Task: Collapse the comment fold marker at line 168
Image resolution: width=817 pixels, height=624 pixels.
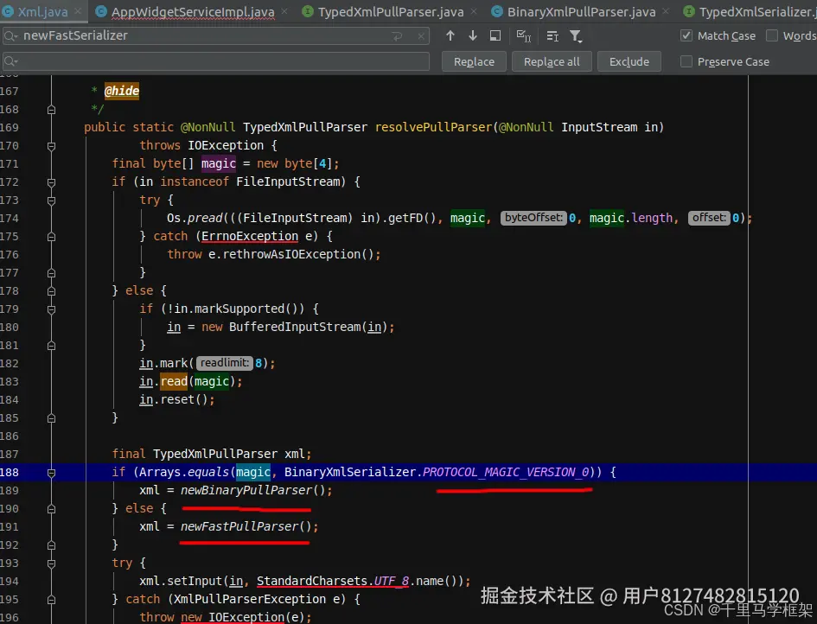Action: coord(51,110)
